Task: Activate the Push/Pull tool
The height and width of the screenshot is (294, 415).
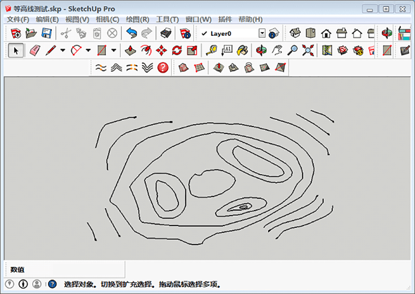Action: (x=130, y=50)
